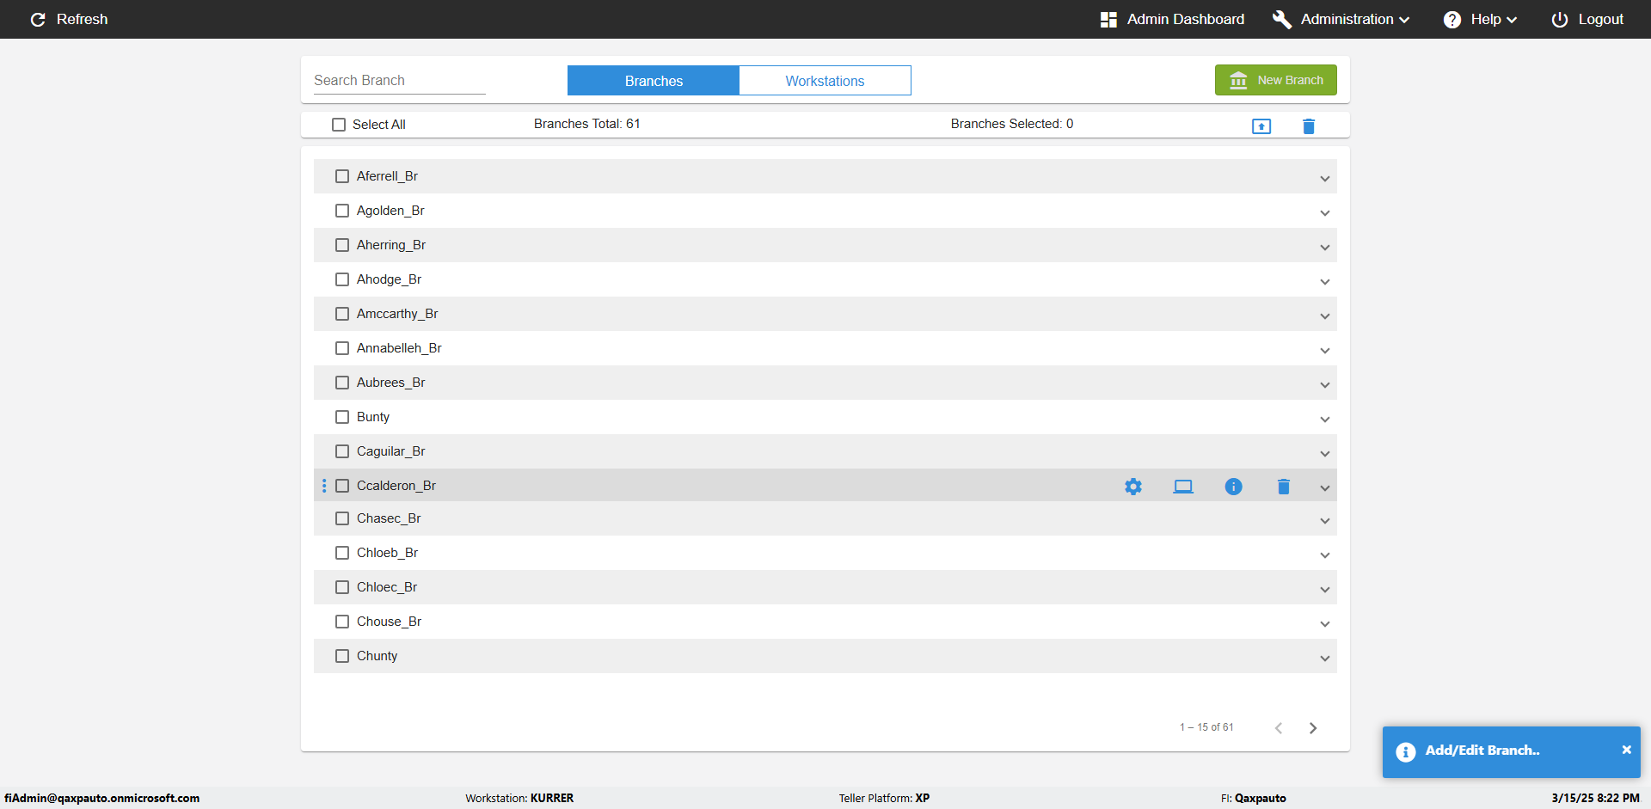
Task: Open workstations laptop icon for Ccalderon_Br
Action: (x=1183, y=487)
